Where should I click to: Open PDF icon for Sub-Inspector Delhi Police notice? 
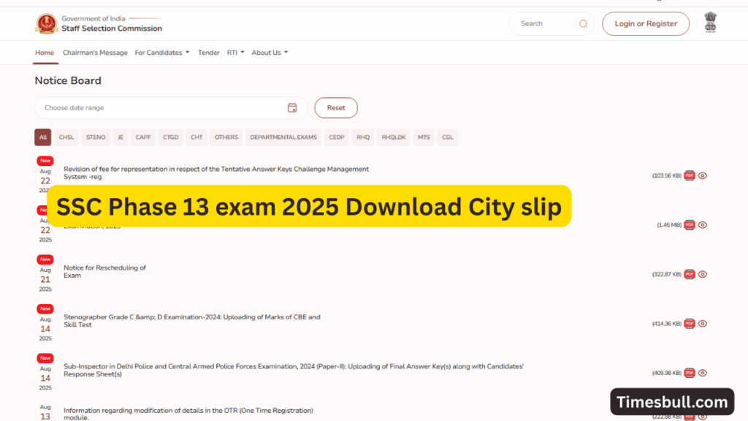pyautogui.click(x=689, y=373)
